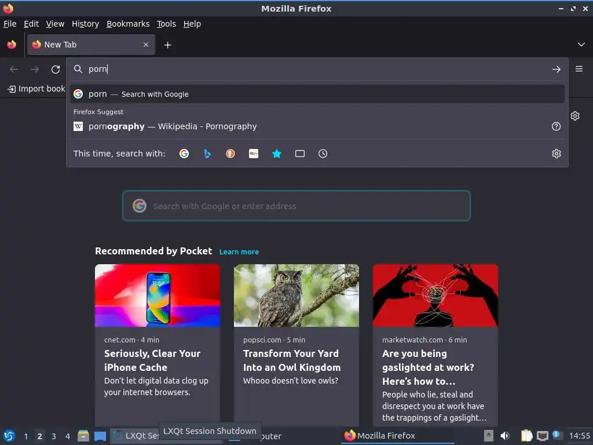Viewport: 593px width, 445px height.
Task: Click the 'cnet.com · 4 min' source text
Action: click(131, 340)
